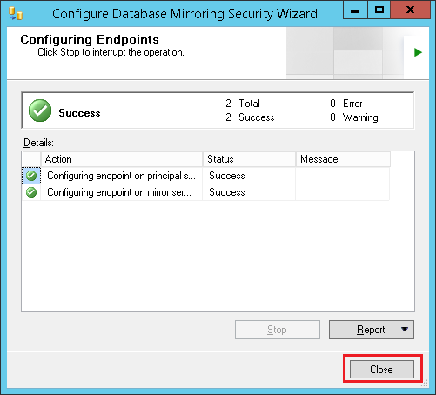Screen dimensions: 436x395
Task: Click the green play arrow icon
Action: pos(418,52)
